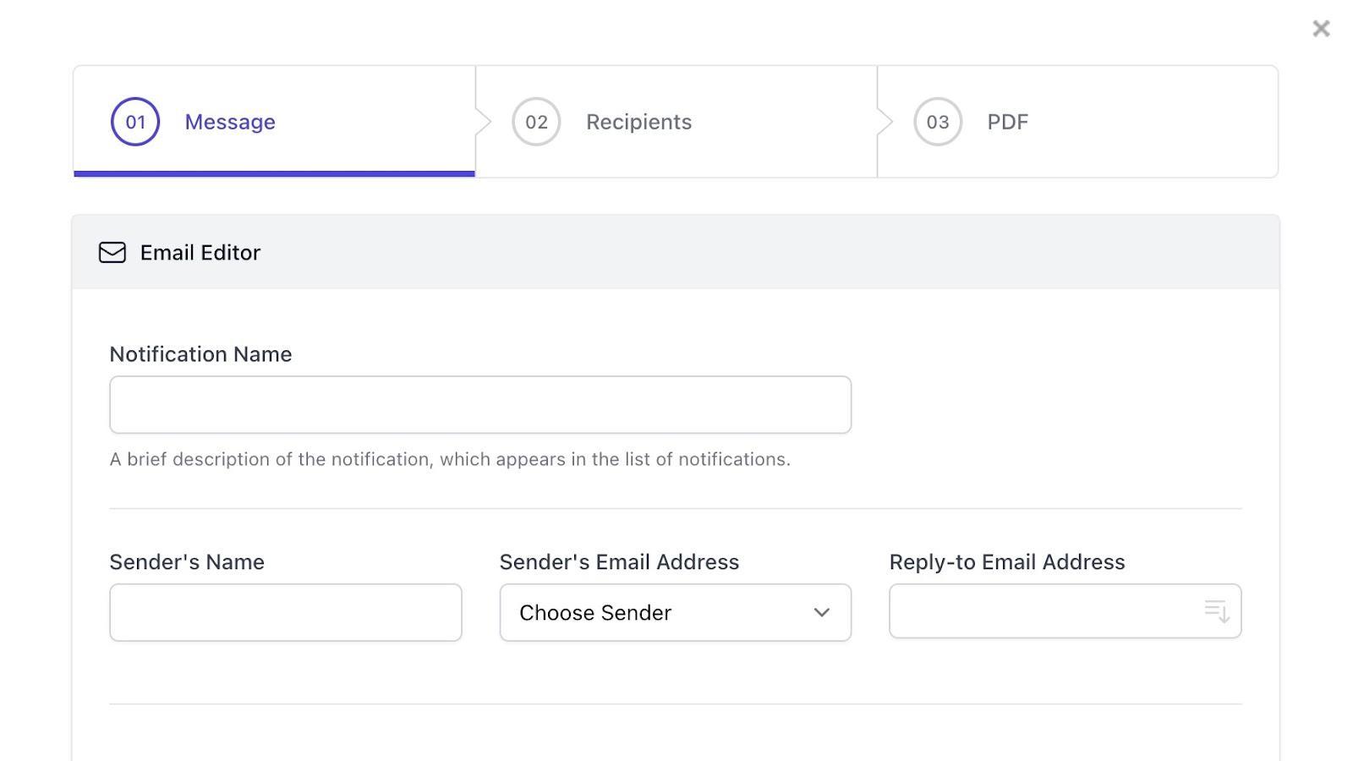The height and width of the screenshot is (761, 1353).
Task: Click the Notification Name label
Action: click(x=200, y=354)
